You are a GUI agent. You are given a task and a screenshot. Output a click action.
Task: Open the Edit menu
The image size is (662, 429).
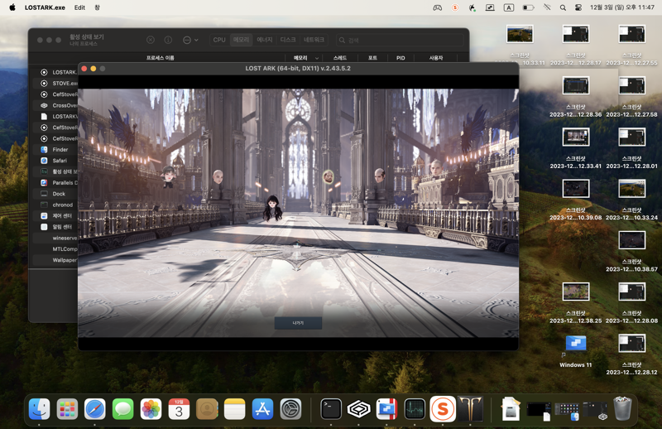[x=79, y=7]
